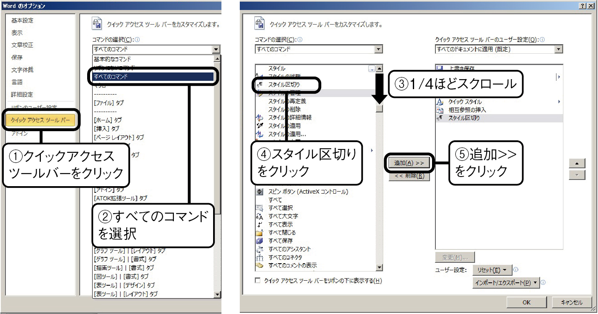598x314 pixels.
Task: Select the すべて表示 command icon
Action: 259,224
